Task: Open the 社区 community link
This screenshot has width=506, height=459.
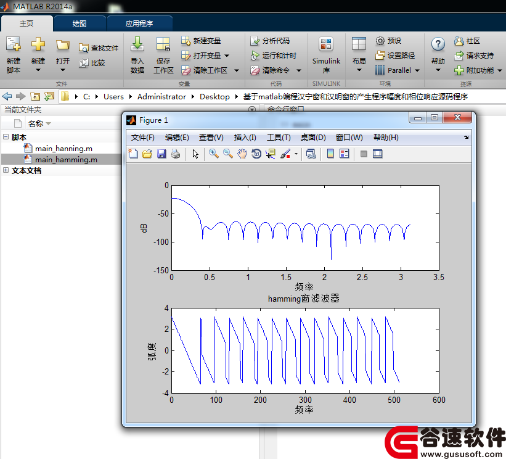Action: (x=467, y=41)
